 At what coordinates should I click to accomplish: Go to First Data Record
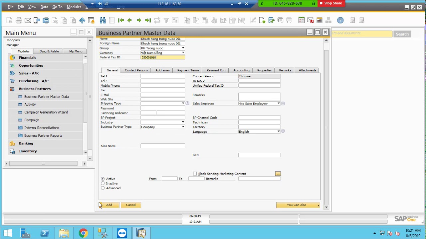121,21
